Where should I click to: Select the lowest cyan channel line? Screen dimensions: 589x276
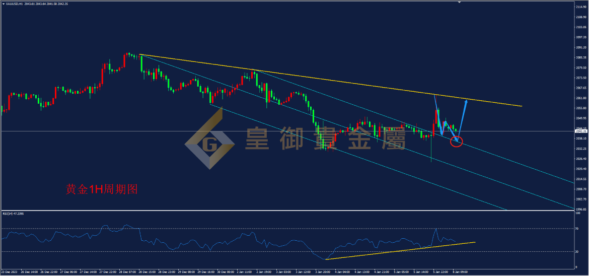click(x=358, y=157)
